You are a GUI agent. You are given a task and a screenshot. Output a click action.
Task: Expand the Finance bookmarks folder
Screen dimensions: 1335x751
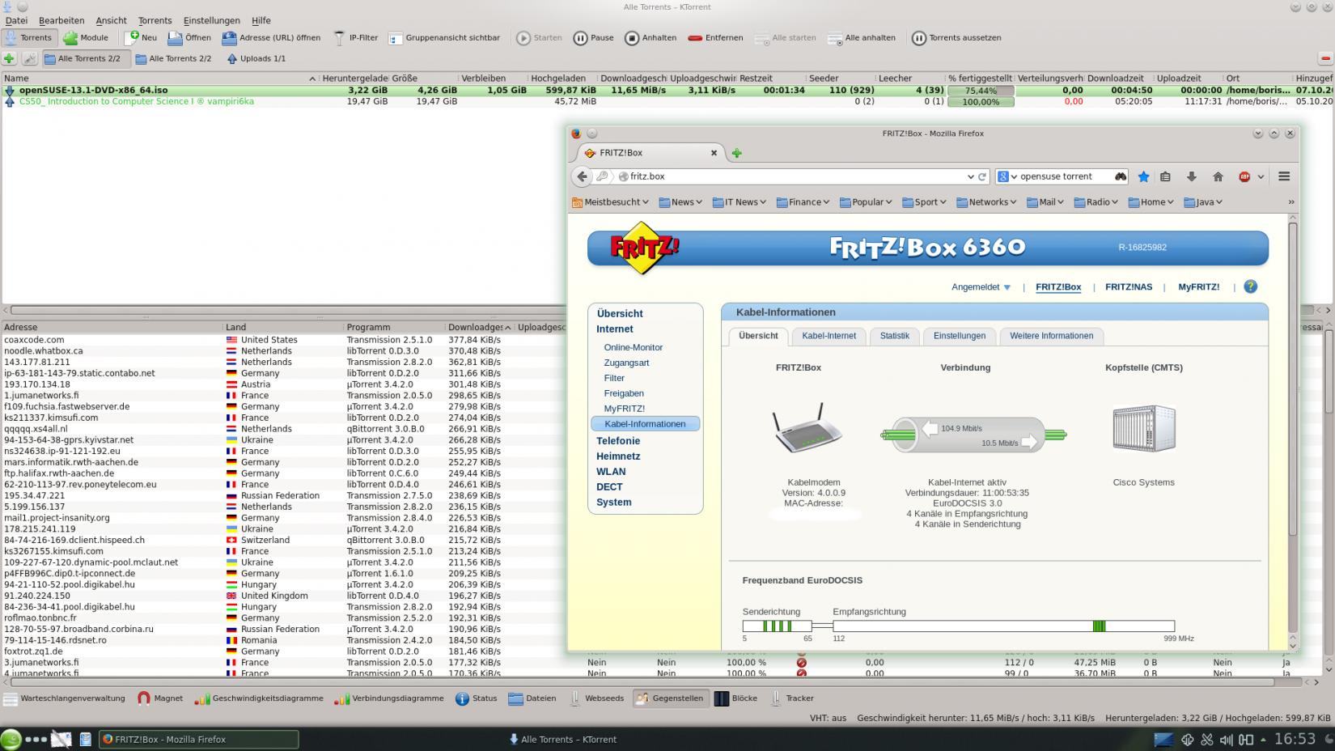pyautogui.click(x=803, y=202)
